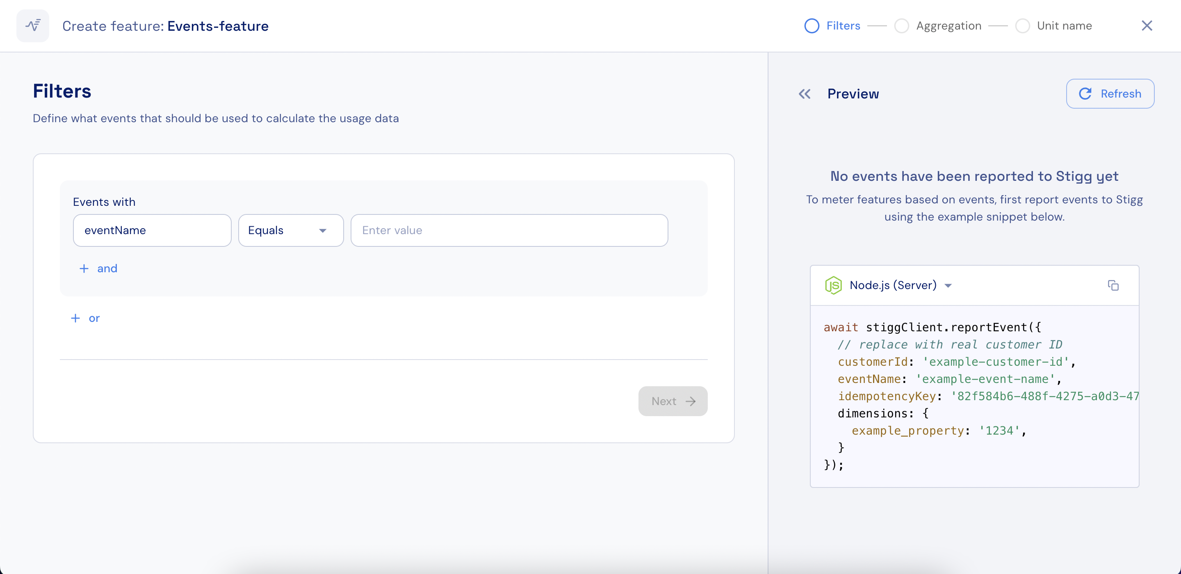Click the Enter value input field
The width and height of the screenshot is (1181, 574).
509,230
